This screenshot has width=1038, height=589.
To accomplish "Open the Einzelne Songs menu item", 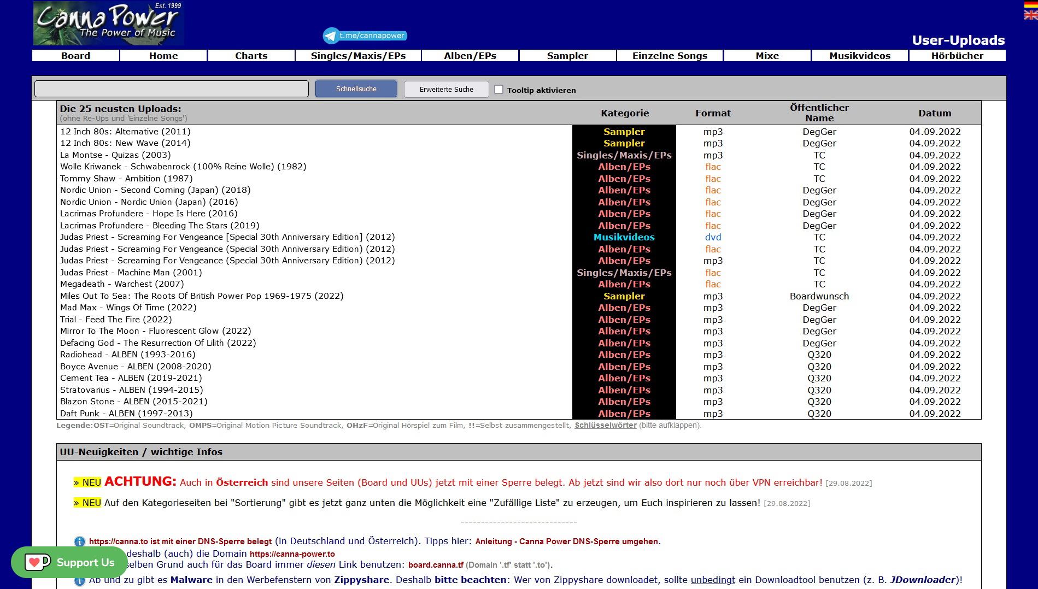I will pos(670,56).
